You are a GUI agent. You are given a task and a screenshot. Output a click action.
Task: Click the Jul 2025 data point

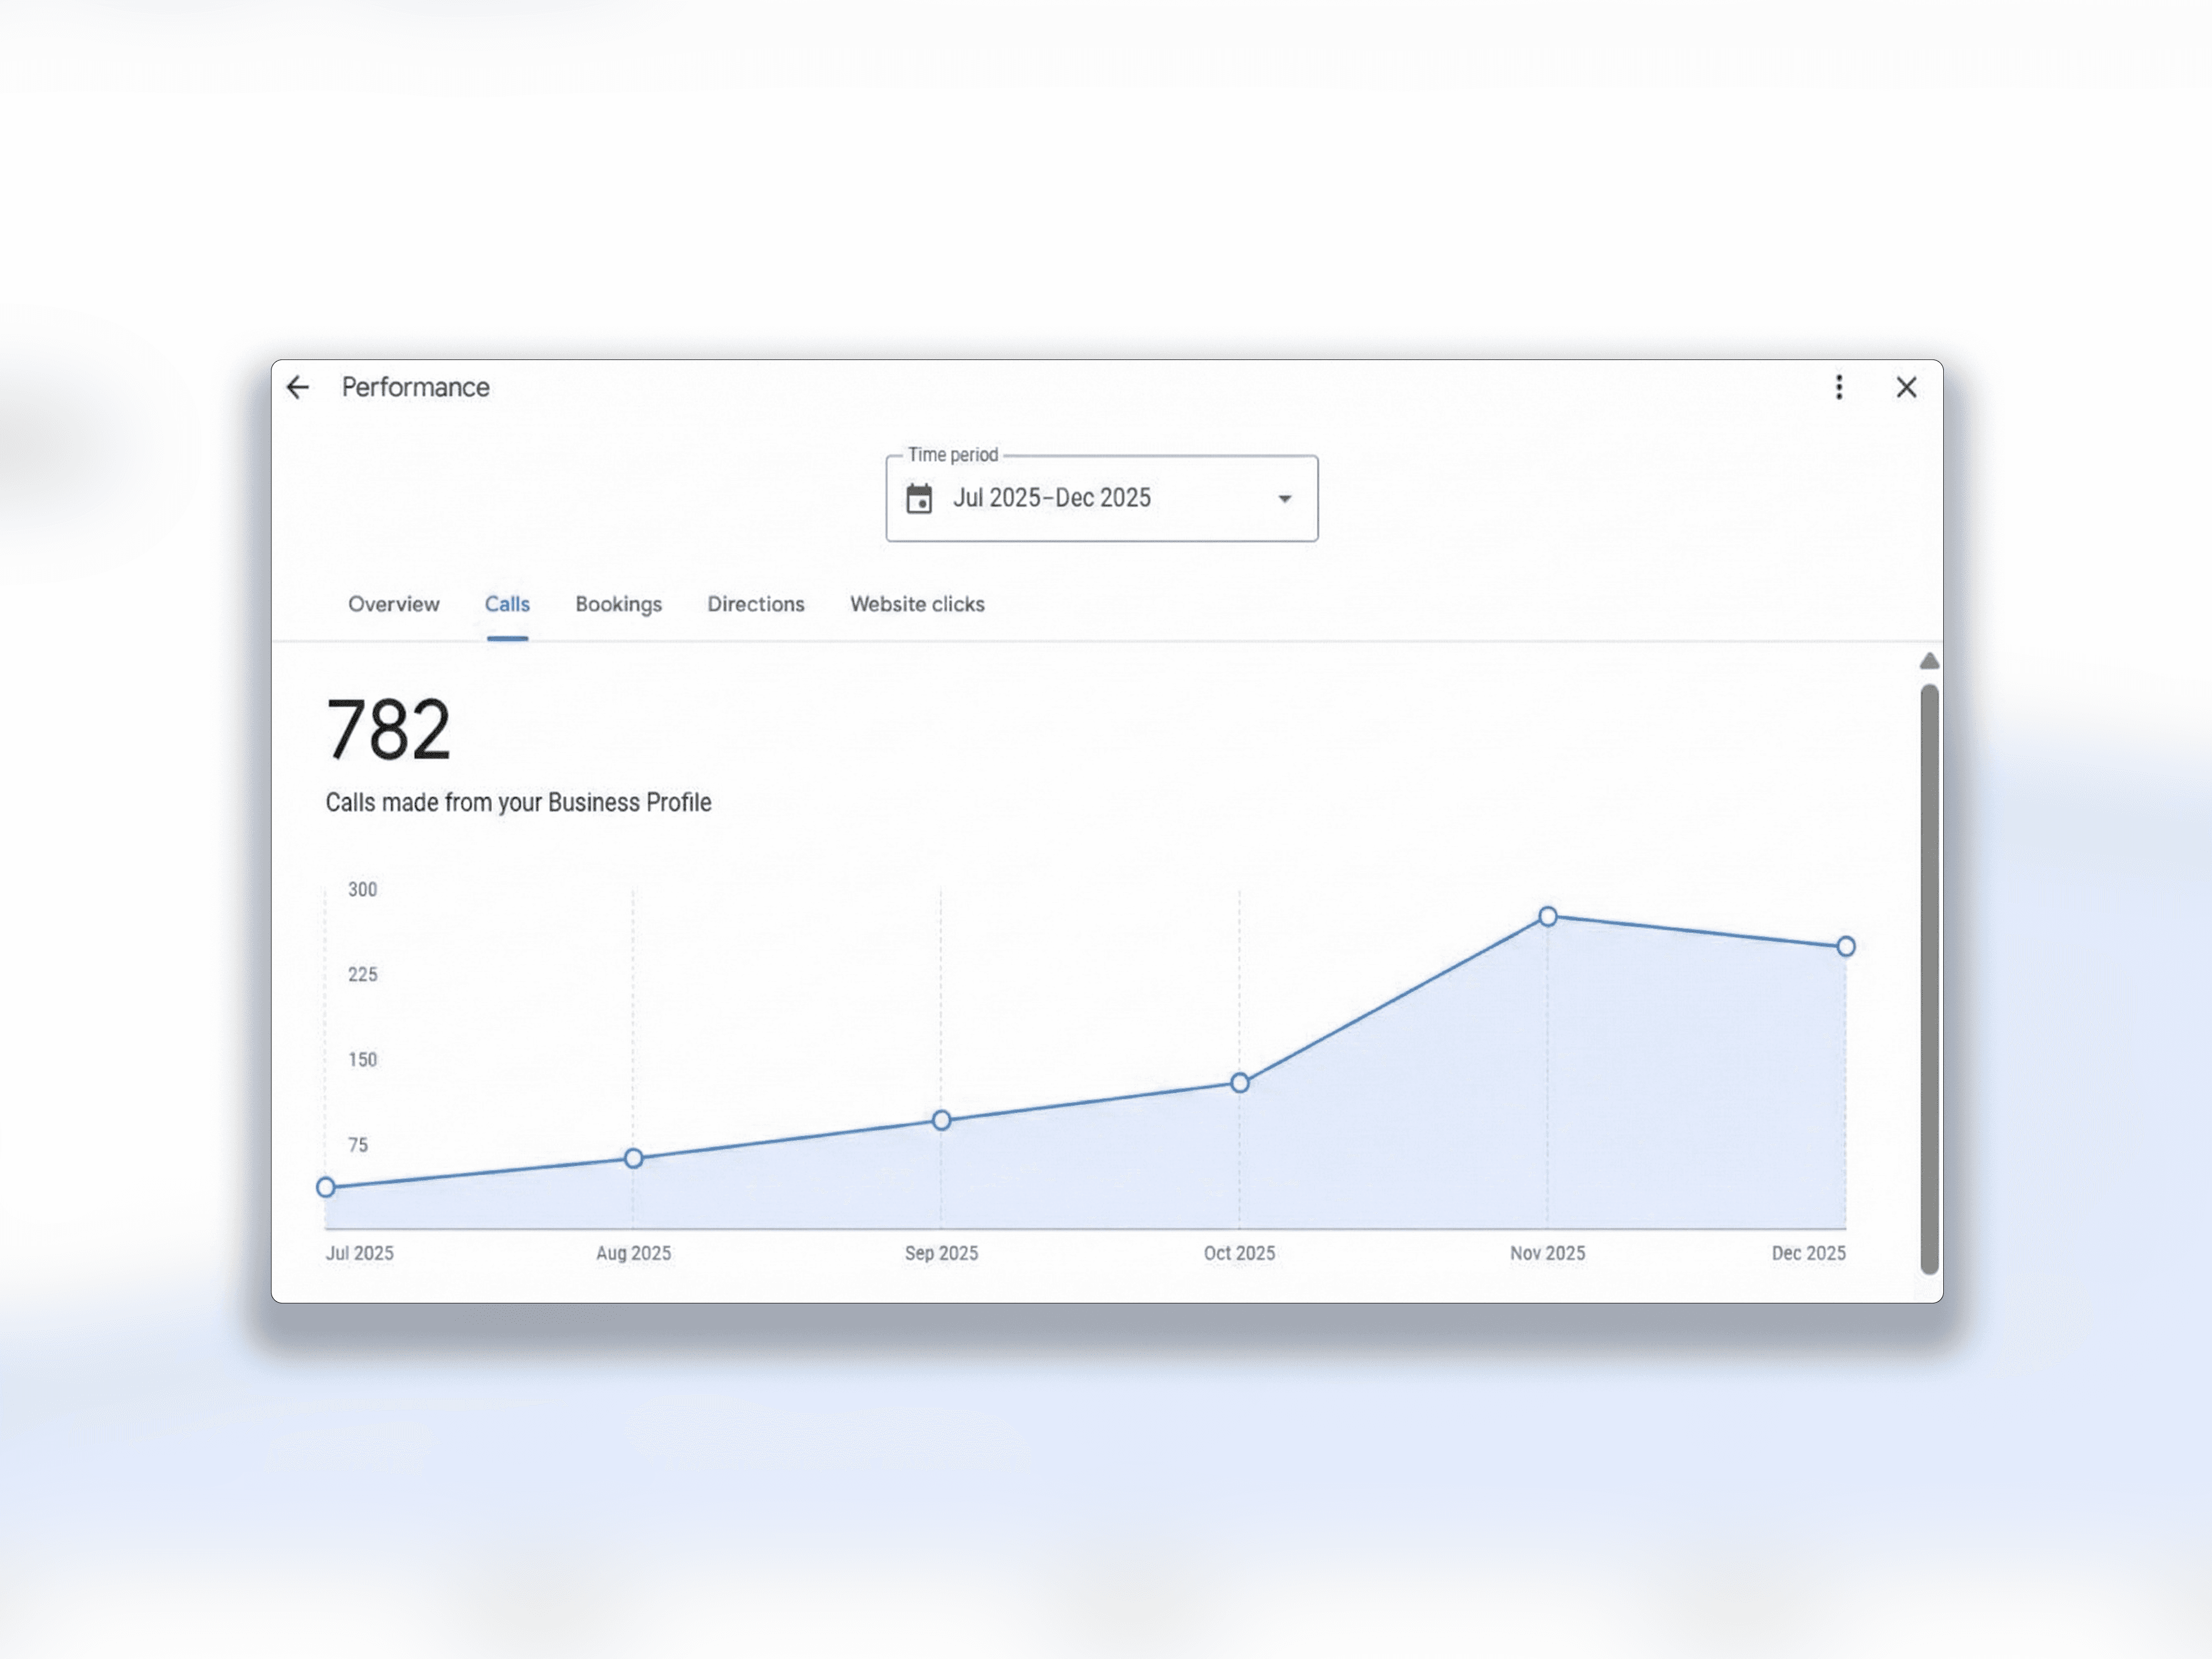pyautogui.click(x=326, y=1187)
